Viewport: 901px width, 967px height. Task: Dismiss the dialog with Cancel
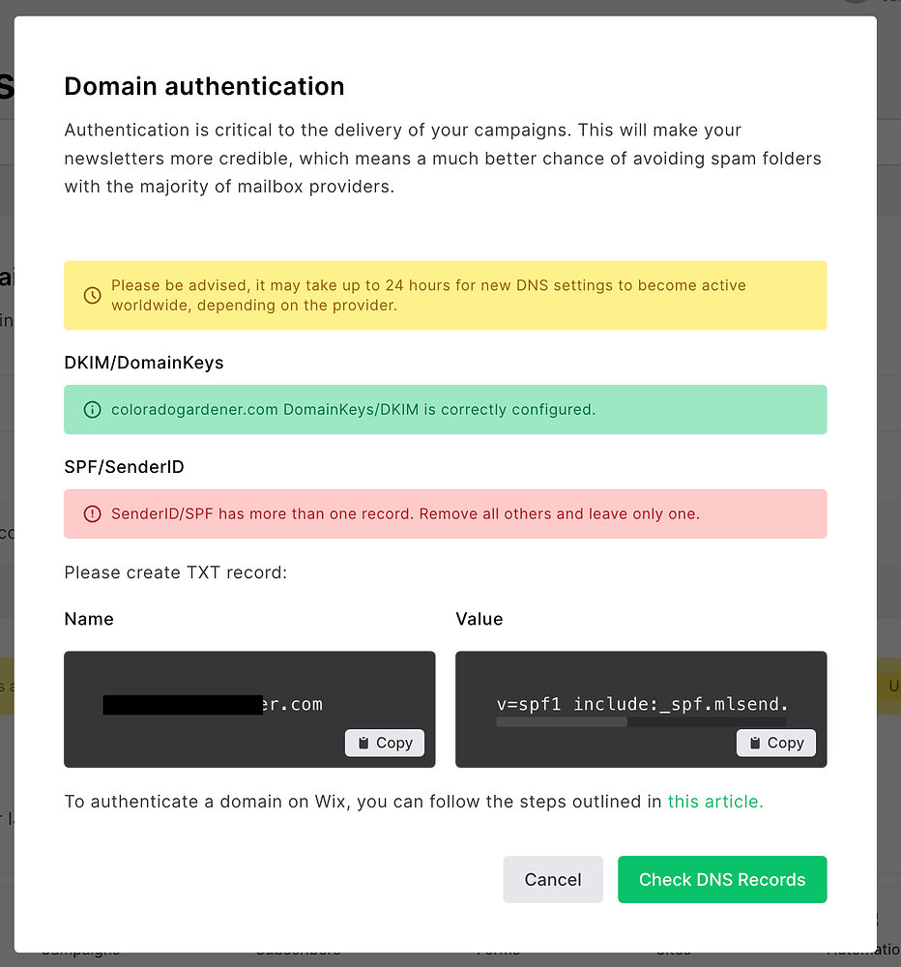(552, 879)
